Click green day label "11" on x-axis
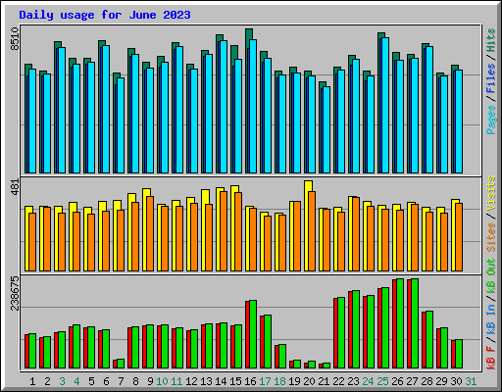502x392 pixels. (176, 381)
